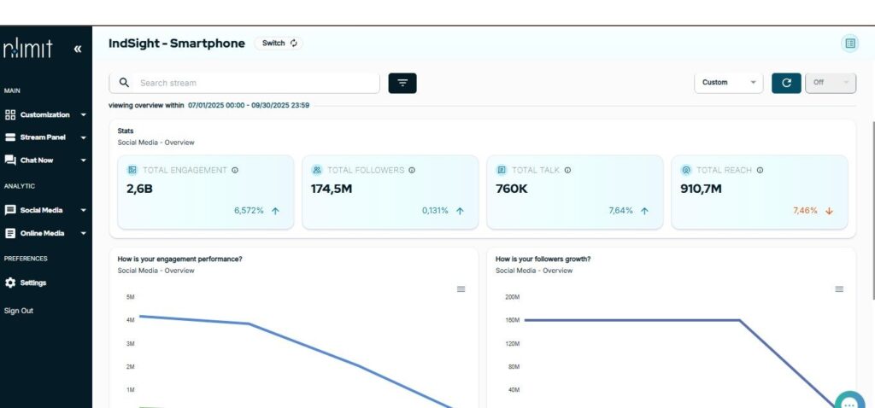Click the nlimit logo
Viewport: 875px width, 408px height.
point(28,49)
